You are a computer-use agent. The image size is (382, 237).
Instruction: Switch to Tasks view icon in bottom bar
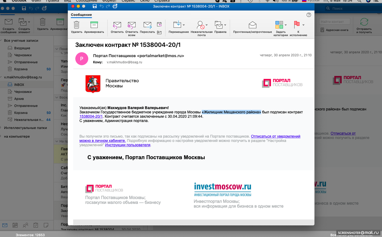[x=36, y=225]
